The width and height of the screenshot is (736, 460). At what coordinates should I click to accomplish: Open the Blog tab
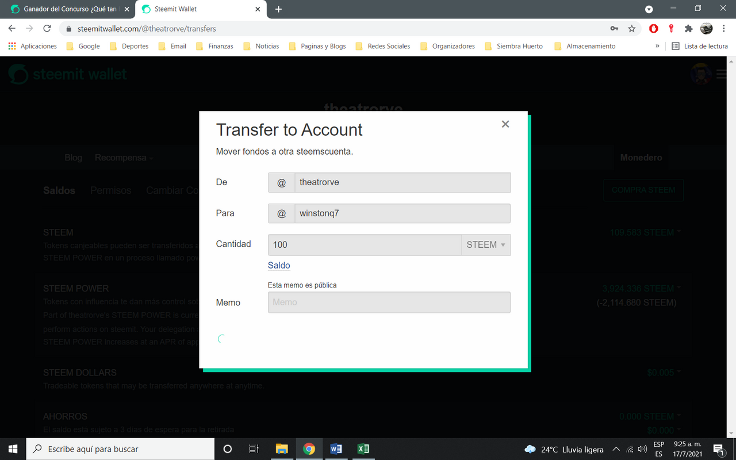pos(73,158)
